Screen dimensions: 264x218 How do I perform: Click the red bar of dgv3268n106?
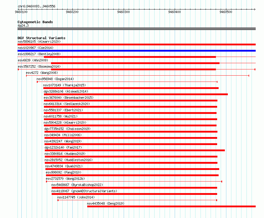tap(136, 94)
